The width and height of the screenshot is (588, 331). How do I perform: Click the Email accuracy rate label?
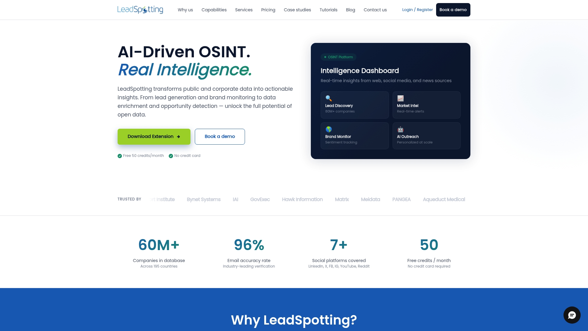coord(249,261)
